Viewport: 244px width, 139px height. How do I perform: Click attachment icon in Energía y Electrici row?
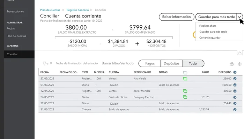coord(185,97)
